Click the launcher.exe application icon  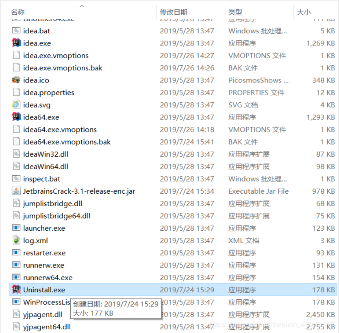click(16, 228)
